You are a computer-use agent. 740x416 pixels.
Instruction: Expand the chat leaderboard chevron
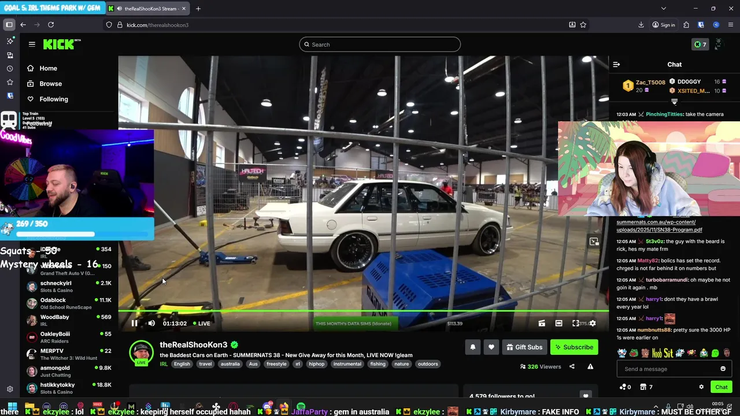pyautogui.click(x=674, y=102)
